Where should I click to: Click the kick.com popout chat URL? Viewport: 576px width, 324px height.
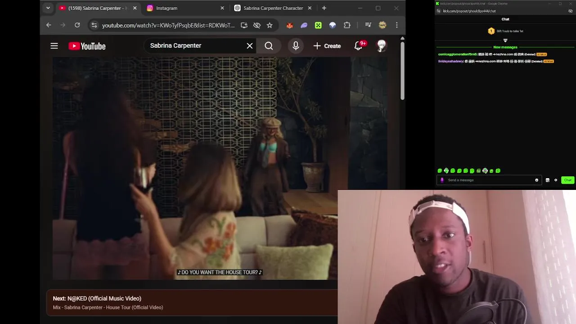[x=469, y=11]
